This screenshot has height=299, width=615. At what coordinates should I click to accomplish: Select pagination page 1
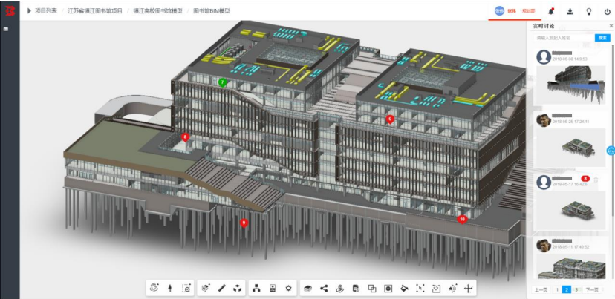point(557,289)
